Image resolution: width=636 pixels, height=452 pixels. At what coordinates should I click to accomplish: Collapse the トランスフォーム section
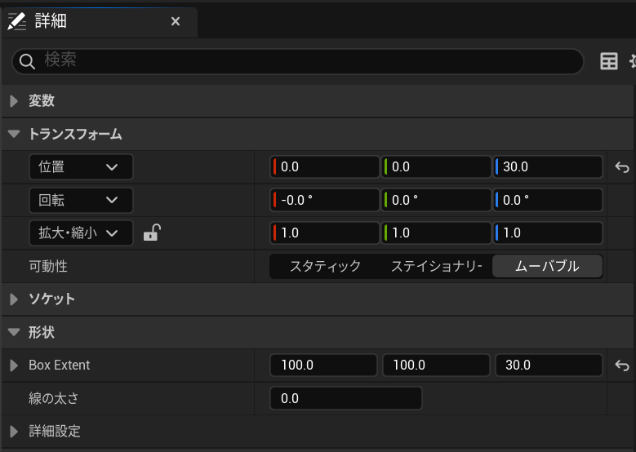pyautogui.click(x=14, y=135)
